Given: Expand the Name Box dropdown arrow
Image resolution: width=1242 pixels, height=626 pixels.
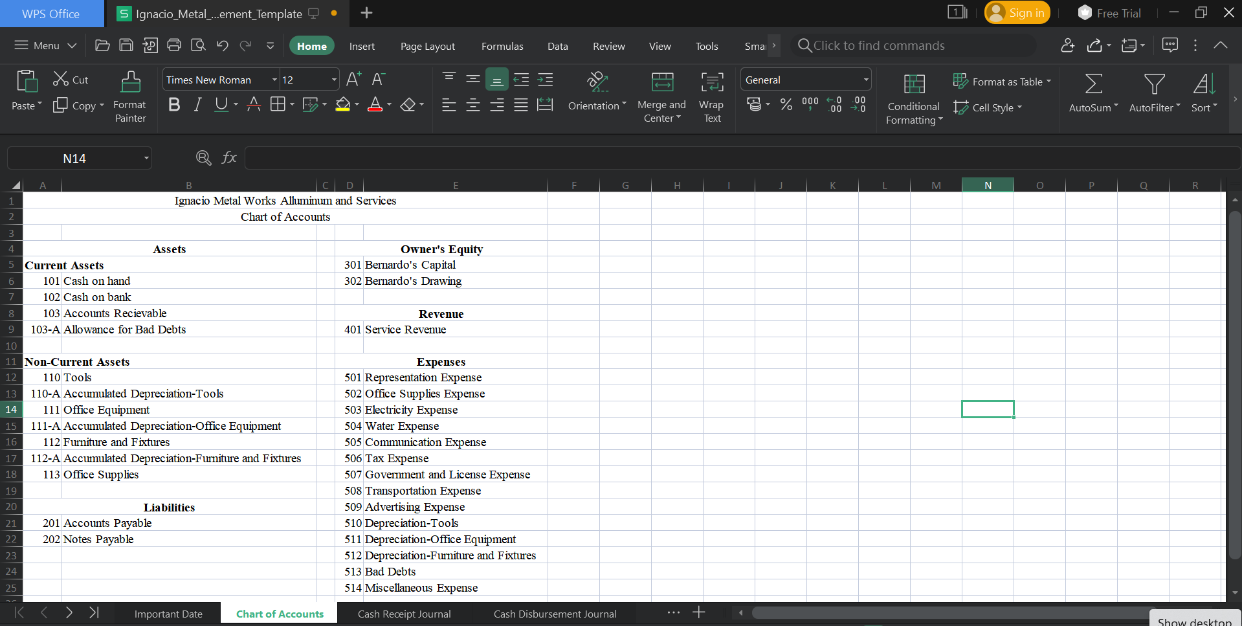Looking at the screenshot, I should point(146,159).
